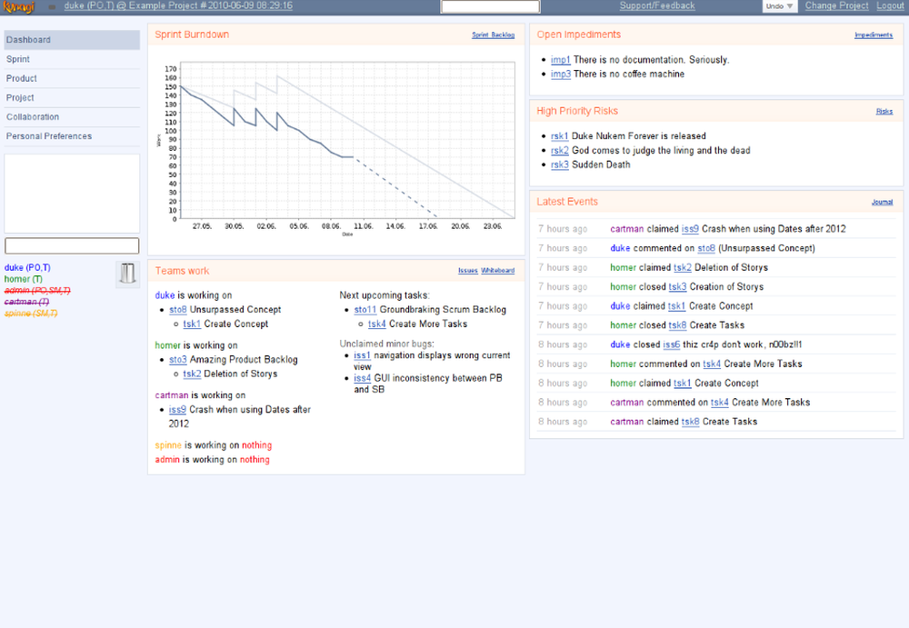Viewport: 909px width, 628px height.
Task: Select Dashboard in the sidebar
Action: (28, 39)
